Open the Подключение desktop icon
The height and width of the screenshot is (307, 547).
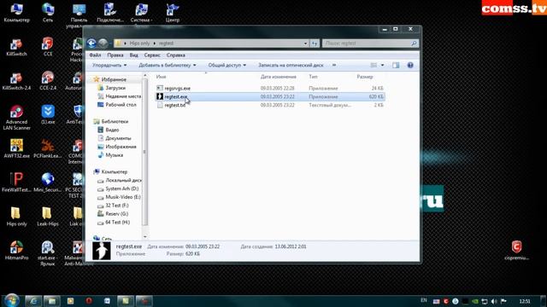[x=110, y=13]
